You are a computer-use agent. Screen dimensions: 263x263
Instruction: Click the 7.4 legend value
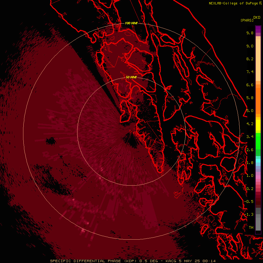click(250, 72)
